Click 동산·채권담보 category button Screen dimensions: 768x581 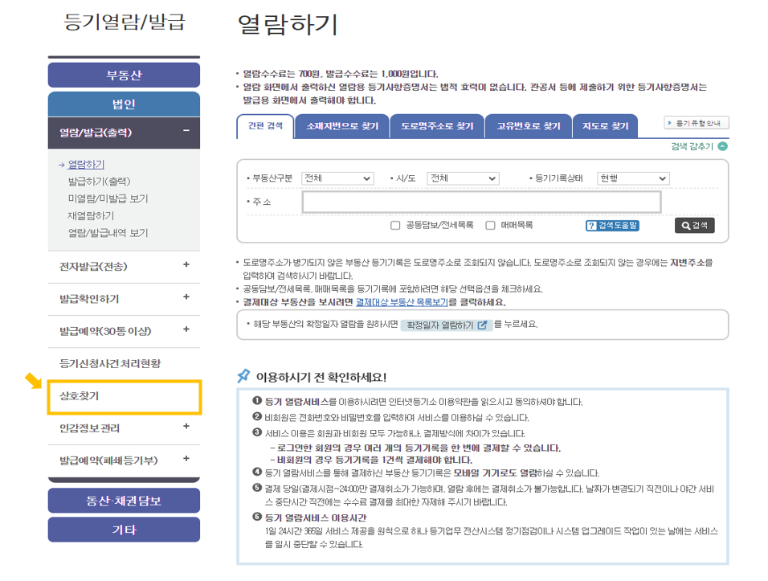pyautogui.click(x=124, y=501)
